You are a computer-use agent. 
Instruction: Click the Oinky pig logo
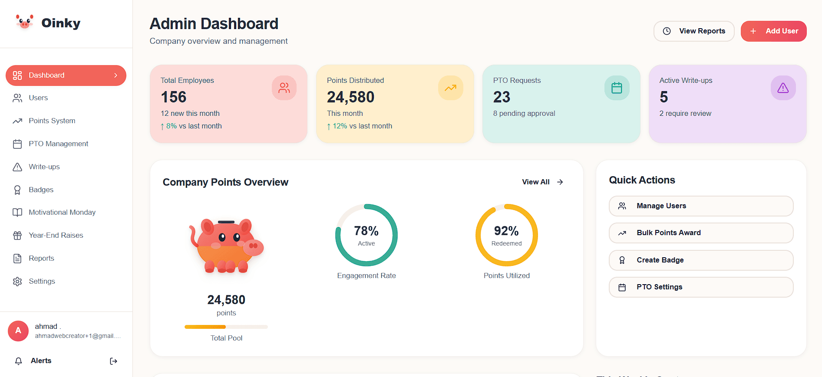(x=25, y=22)
